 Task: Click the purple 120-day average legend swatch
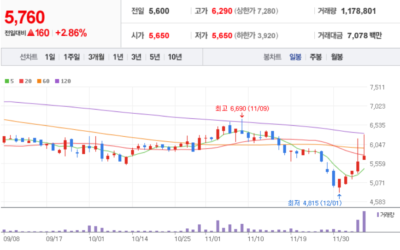tap(57, 81)
